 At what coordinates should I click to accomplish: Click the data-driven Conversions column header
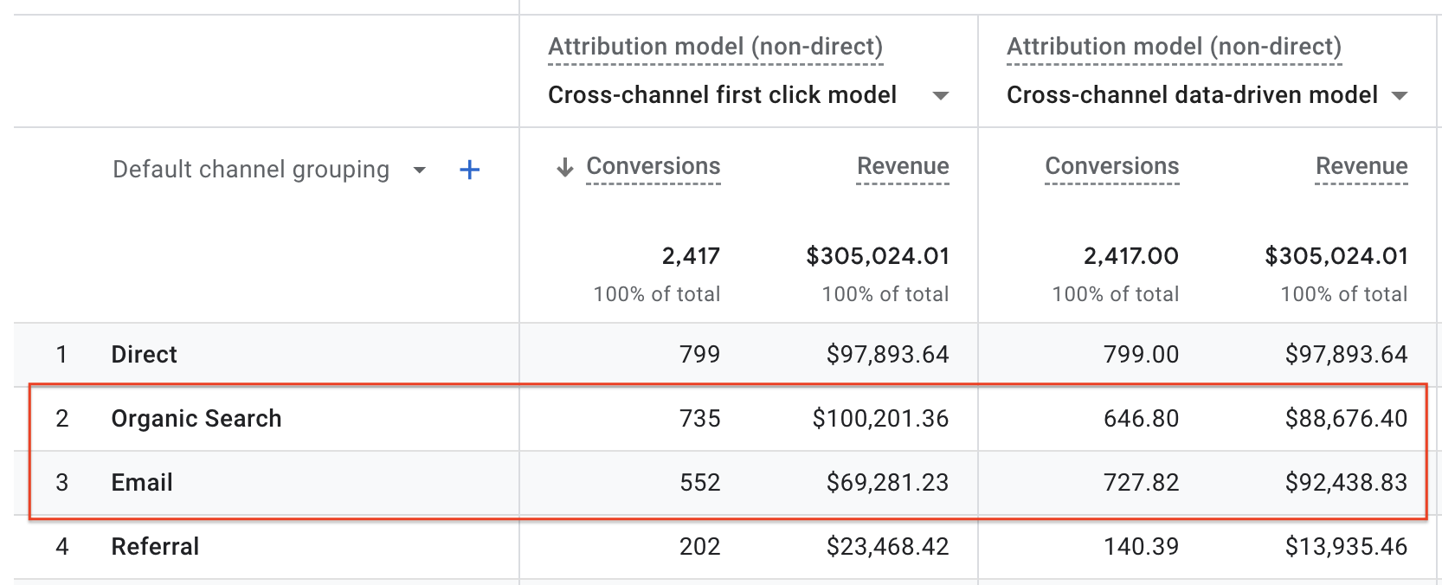[x=1112, y=166]
